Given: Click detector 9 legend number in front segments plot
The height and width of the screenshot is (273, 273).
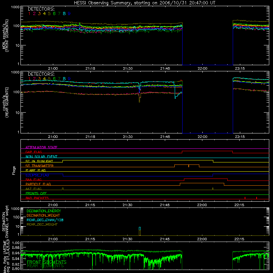Looking at the screenshot, I should [69, 14].
